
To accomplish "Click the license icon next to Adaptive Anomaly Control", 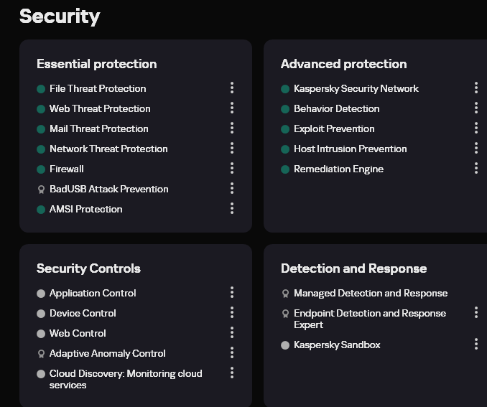I will (41, 354).
